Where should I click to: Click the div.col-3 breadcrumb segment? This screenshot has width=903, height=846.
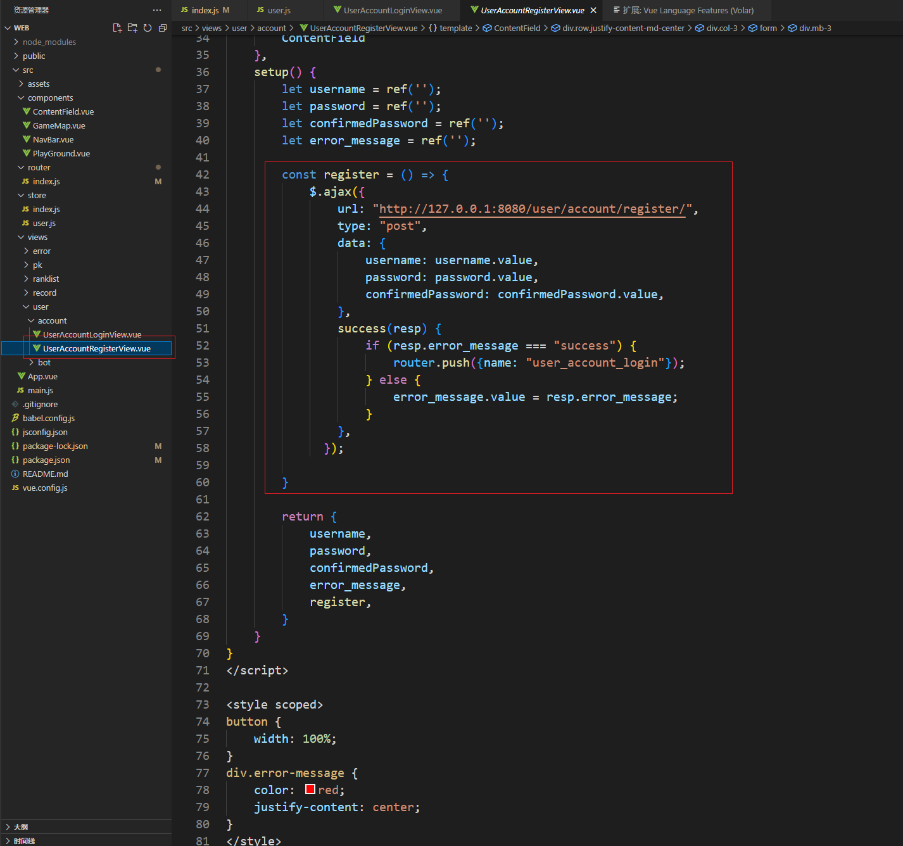tap(722, 28)
